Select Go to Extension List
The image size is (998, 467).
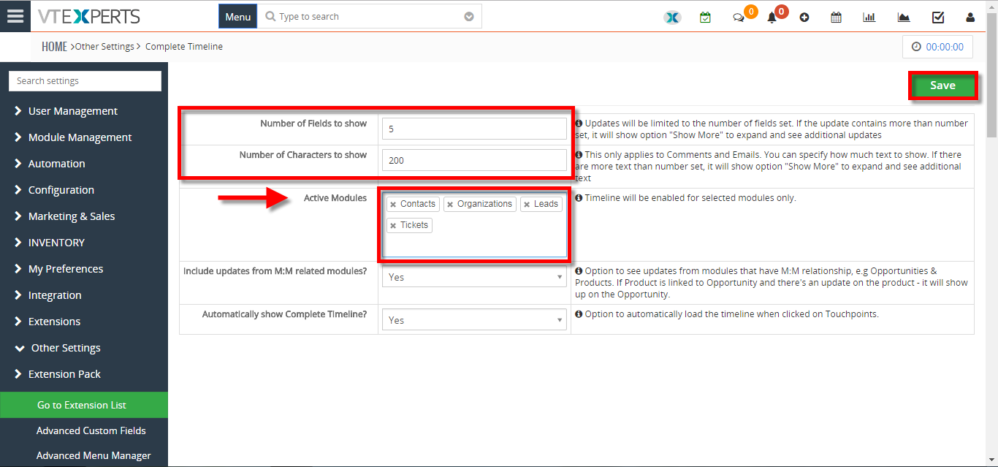(x=84, y=405)
